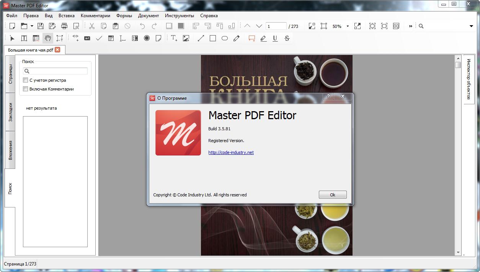
Task: Insert a checkbox form field
Action: [x=99, y=38]
